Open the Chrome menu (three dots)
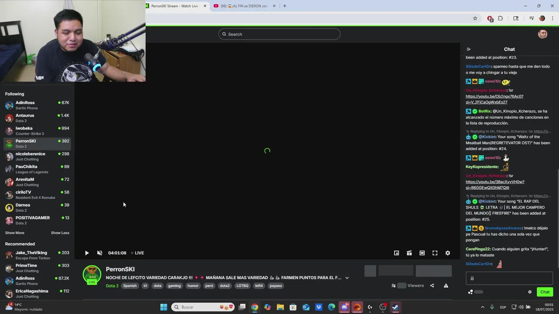559x314 pixels. pos(553,18)
